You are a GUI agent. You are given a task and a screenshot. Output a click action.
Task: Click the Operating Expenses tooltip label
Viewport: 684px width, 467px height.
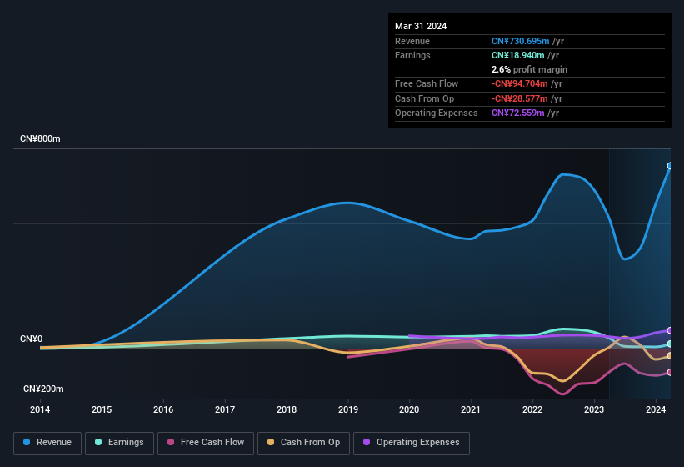pos(437,113)
